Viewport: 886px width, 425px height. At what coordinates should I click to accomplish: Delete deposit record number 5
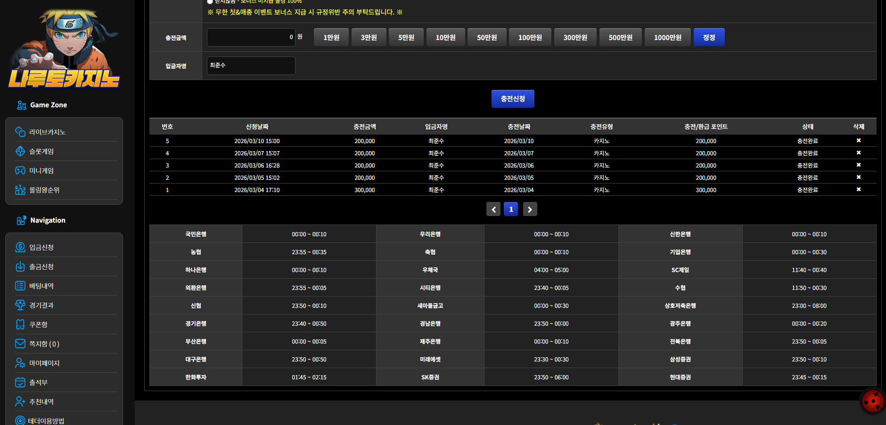point(858,141)
